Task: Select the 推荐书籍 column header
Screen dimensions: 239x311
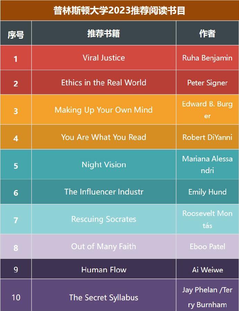Action: 104,33
